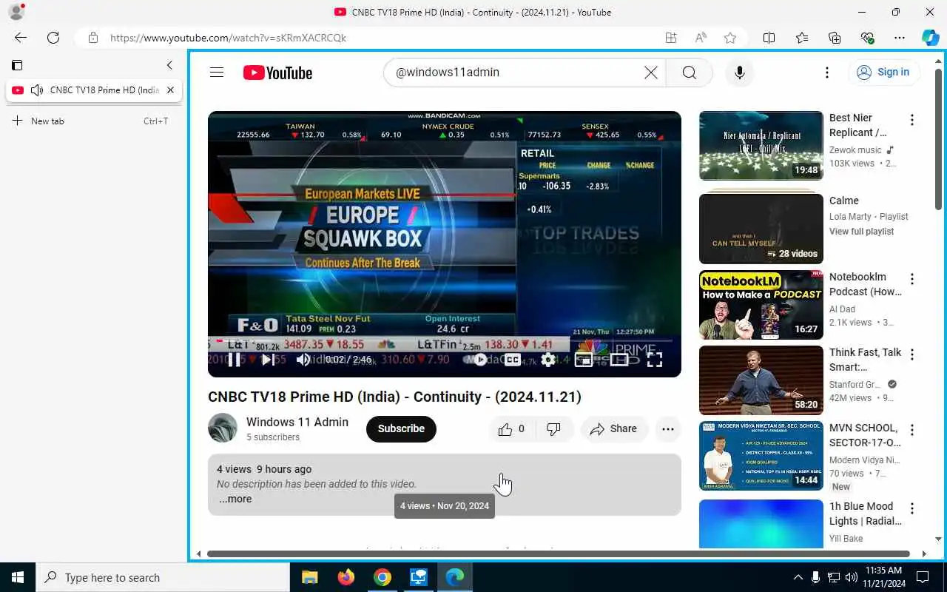Mute the video player volume
This screenshot has height=592, width=947.
click(303, 360)
